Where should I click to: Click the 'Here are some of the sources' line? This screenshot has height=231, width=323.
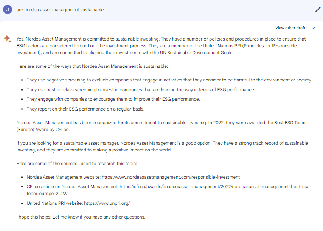click(x=77, y=164)
